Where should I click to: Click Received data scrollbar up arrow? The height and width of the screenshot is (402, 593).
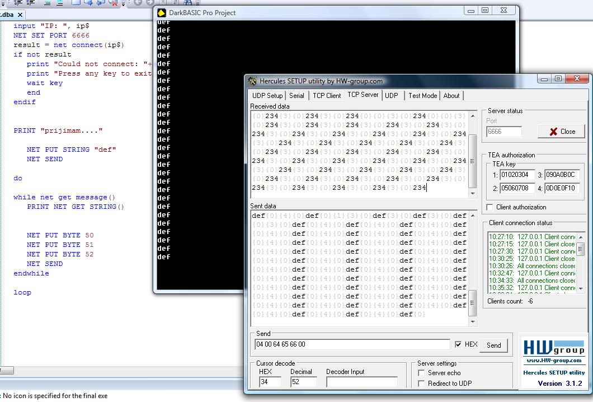473,116
